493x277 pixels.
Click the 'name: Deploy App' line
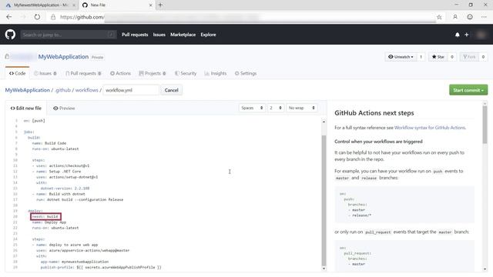tap(49, 222)
